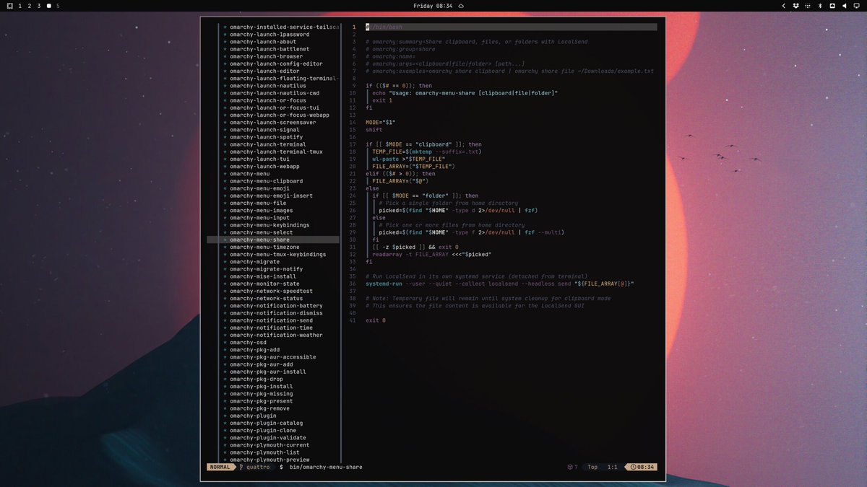Open the network monitor icon in tray
Image resolution: width=867 pixels, height=487 pixels.
tap(832, 6)
